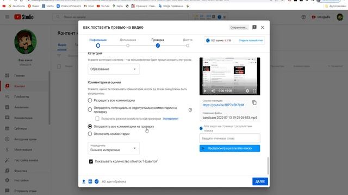Select Разрешить все комментарии radio option
This screenshot has width=348, height=195.
[x=90, y=100]
